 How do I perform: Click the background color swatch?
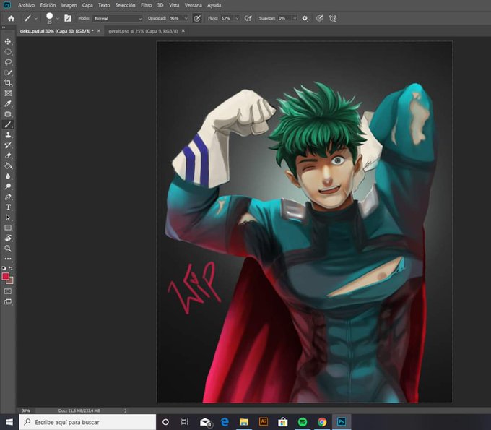(11, 281)
